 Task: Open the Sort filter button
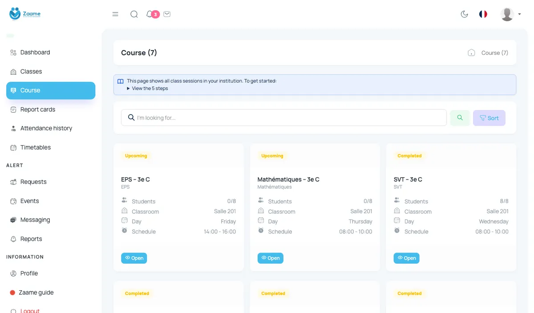tap(489, 118)
